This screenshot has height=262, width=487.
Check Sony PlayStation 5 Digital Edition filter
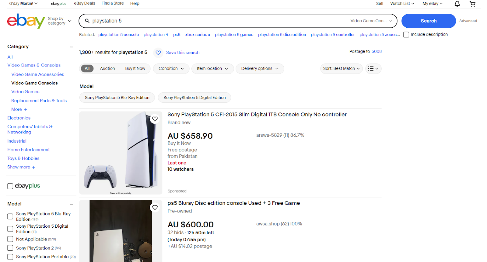10,229
